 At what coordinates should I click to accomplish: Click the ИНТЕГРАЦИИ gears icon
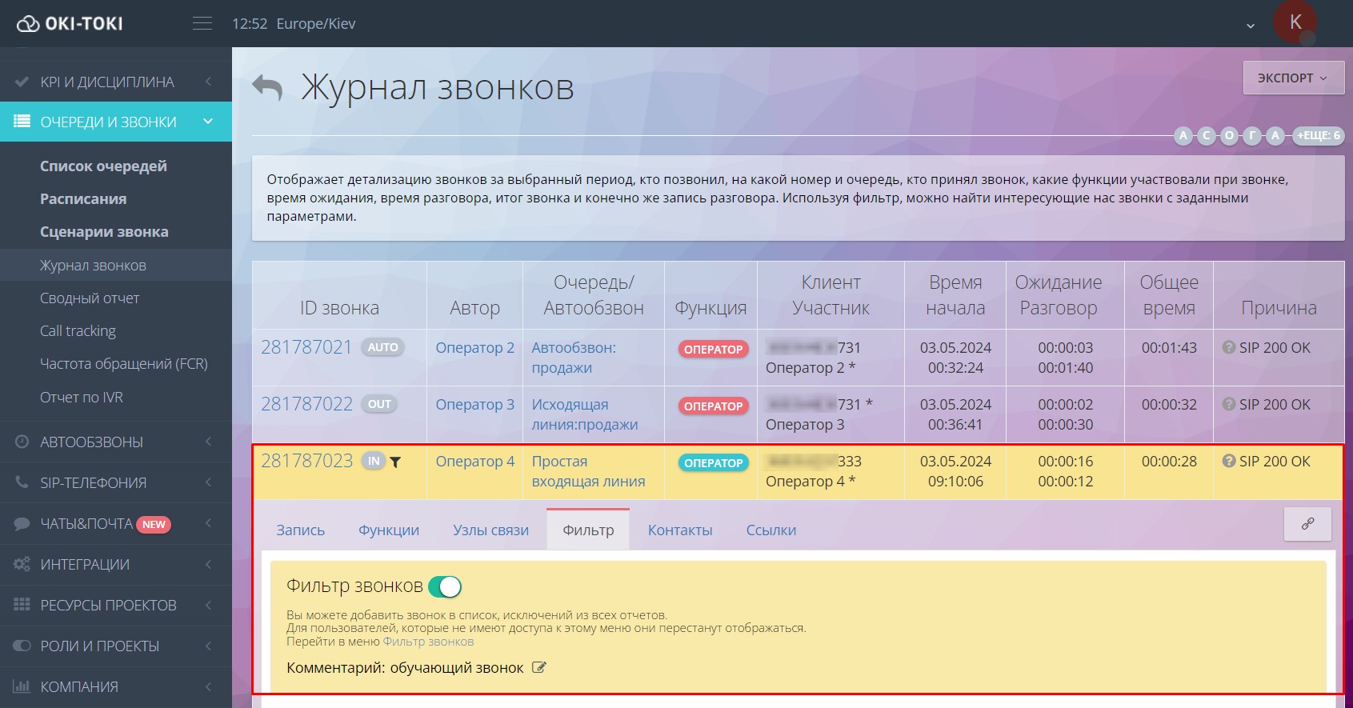pos(22,564)
